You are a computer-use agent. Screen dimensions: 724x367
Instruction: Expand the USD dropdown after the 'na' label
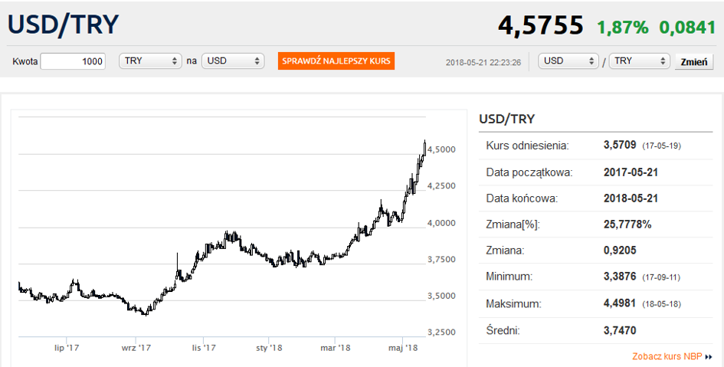(232, 61)
